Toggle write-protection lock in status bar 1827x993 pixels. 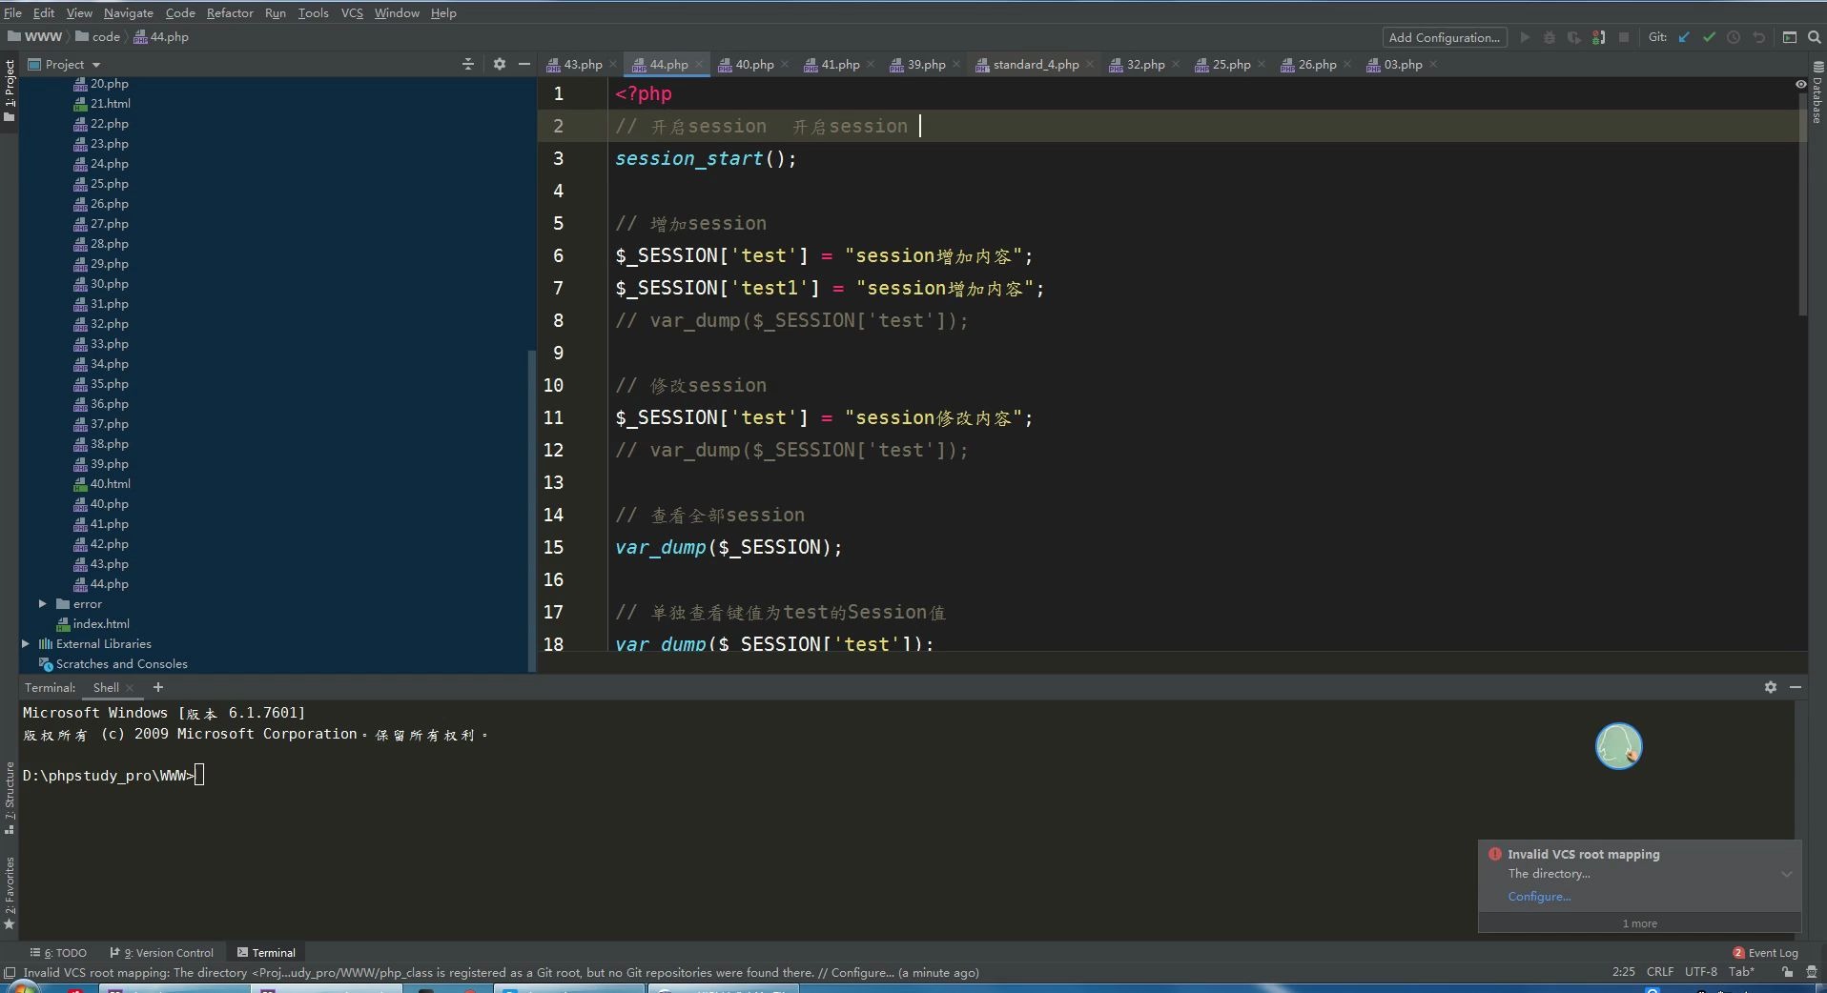[x=1786, y=972]
